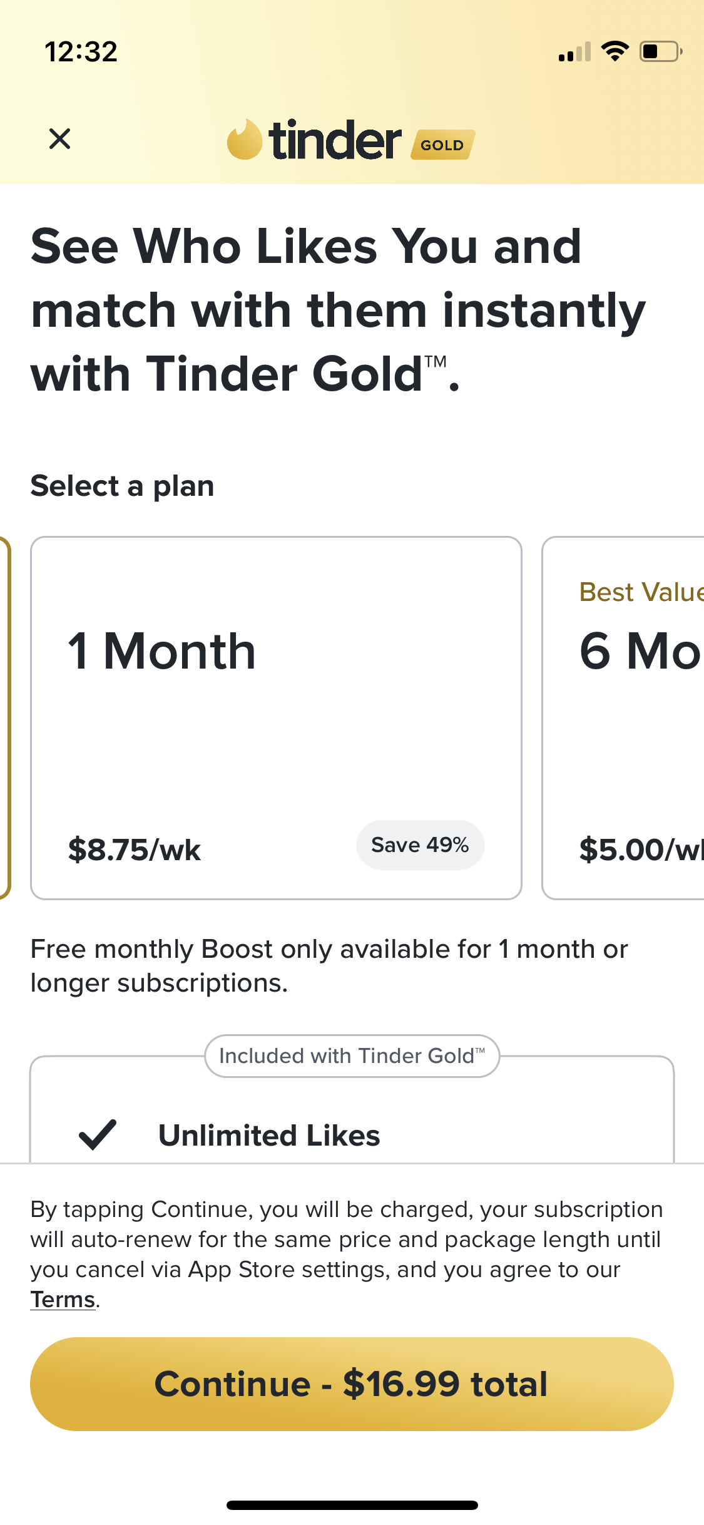Image resolution: width=704 pixels, height=1525 pixels.
Task: Tap the battery status icon
Action: [x=660, y=51]
